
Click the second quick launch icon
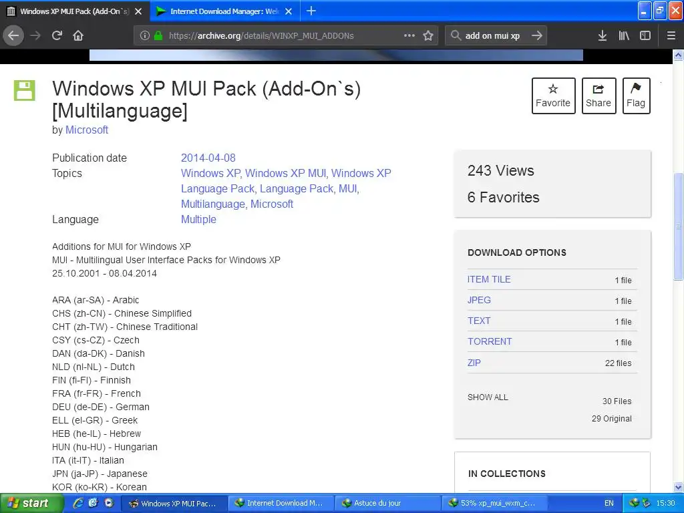coord(93,503)
